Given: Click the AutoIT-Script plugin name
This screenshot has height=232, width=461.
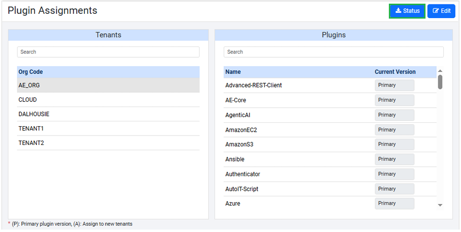Looking at the screenshot, I should click(x=242, y=189).
